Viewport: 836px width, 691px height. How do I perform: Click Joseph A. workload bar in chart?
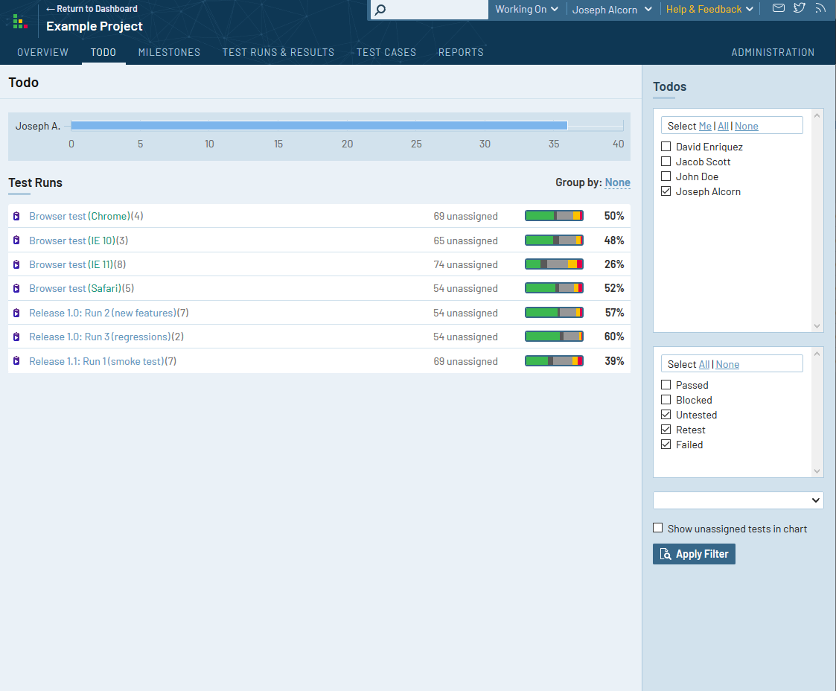(x=319, y=125)
